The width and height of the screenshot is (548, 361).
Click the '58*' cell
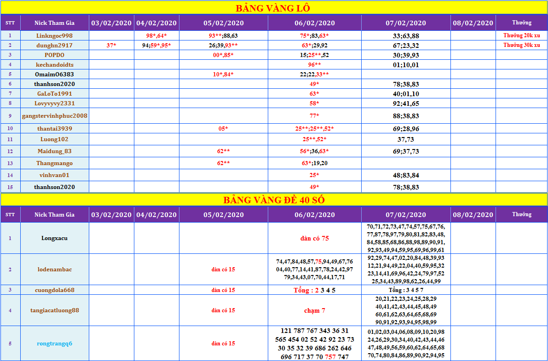315,103
